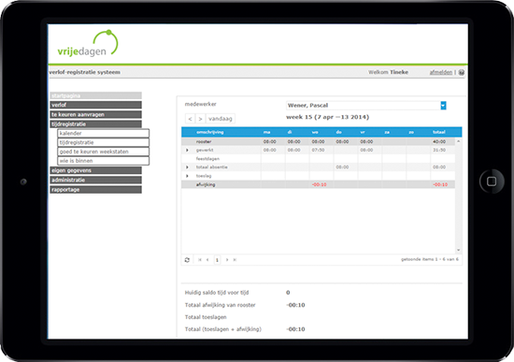This screenshot has width=514, height=362.
Task: Show next week with right arrow button
Action: (200, 119)
